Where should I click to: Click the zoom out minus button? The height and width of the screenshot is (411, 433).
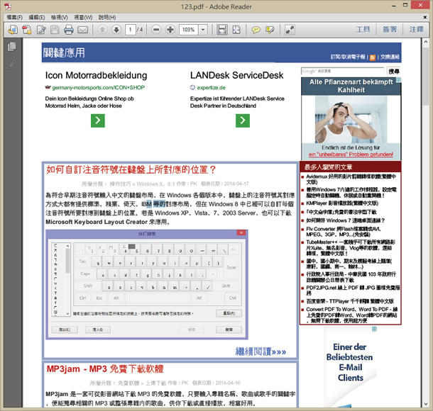click(x=156, y=30)
